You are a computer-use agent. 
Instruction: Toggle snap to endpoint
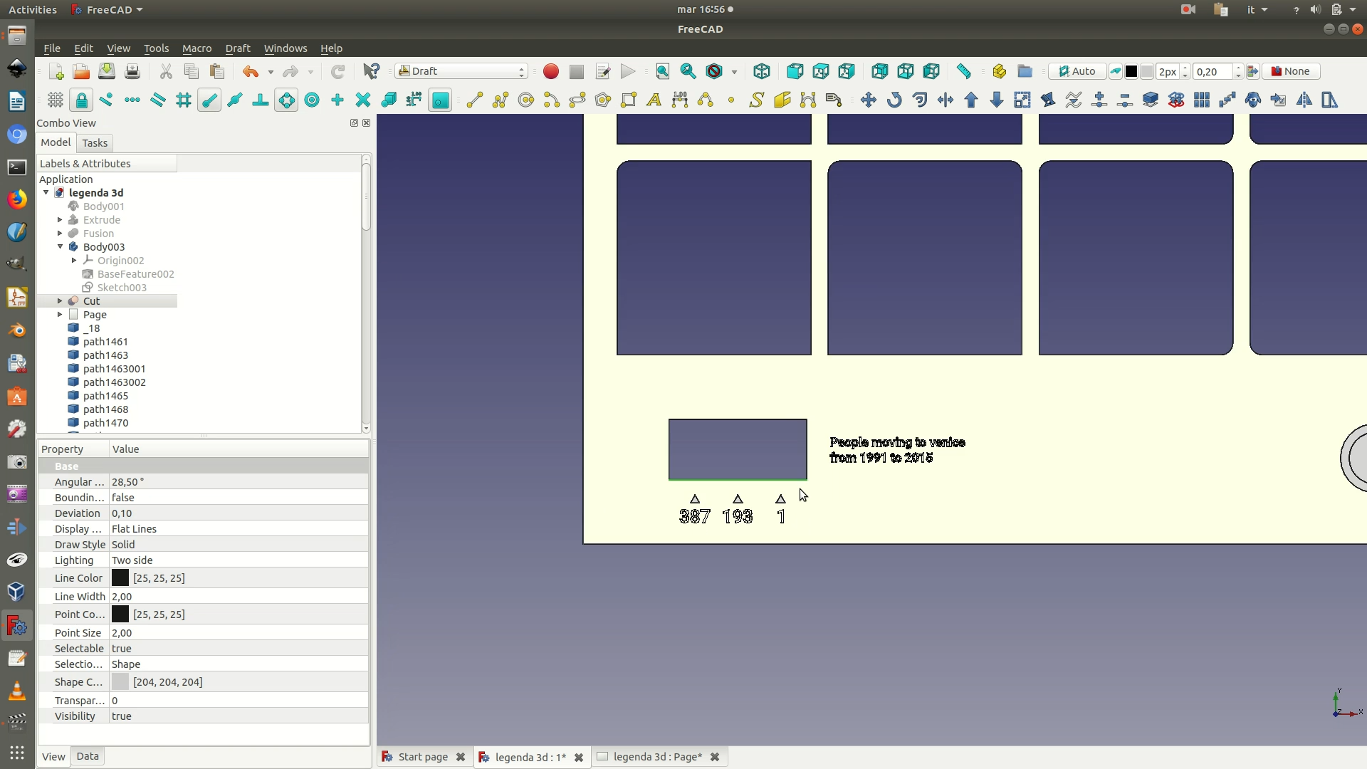(x=209, y=100)
